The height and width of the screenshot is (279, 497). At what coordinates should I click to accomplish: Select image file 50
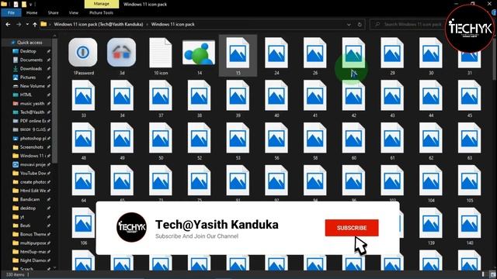(x=161, y=141)
